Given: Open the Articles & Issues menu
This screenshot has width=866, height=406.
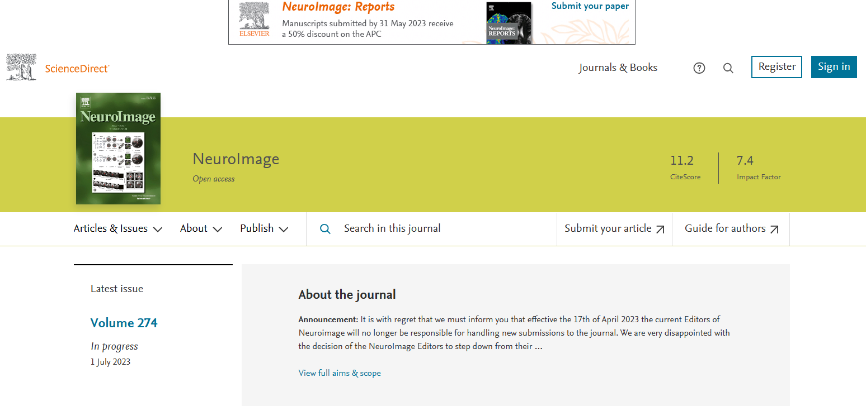Looking at the screenshot, I should point(118,228).
